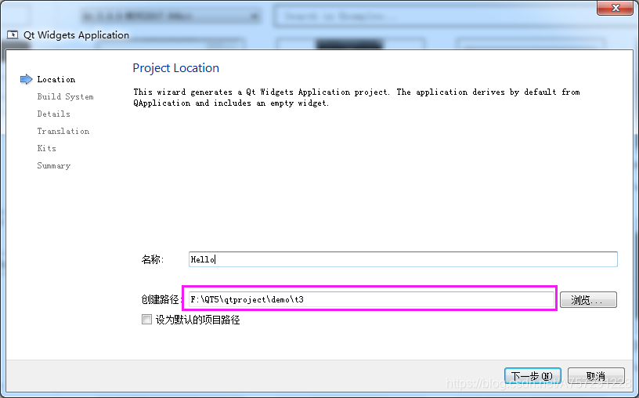Click the blue arrow beside Location
Viewport: 639px width, 398px height.
coord(26,79)
